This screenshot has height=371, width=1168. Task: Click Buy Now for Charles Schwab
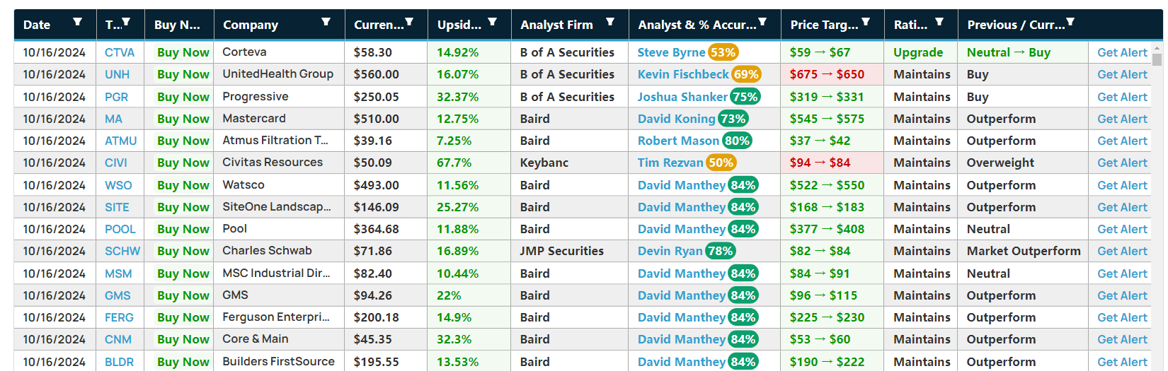[183, 251]
